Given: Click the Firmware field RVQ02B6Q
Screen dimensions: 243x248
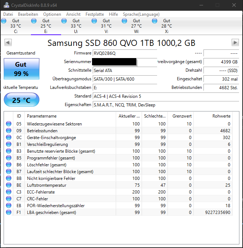Looking at the screenshot, I should point(125,53).
